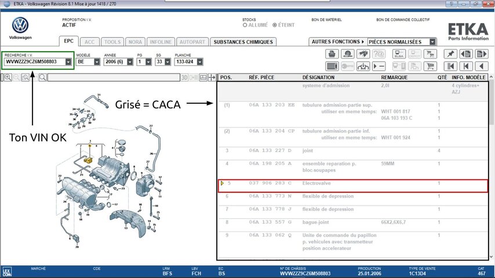Viewport: 495px width, 278px height.
Task: Switch to the ACC tab
Action: point(90,42)
